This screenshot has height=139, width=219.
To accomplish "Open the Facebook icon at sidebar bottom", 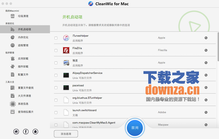I will (x=26, y=132).
